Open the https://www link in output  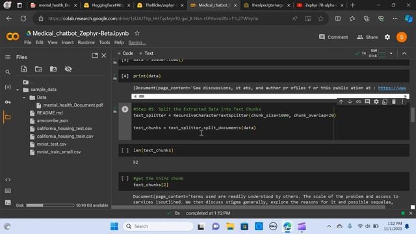392,88
